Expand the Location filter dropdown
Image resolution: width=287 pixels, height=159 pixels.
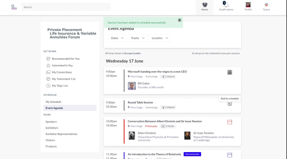pyautogui.click(x=160, y=38)
